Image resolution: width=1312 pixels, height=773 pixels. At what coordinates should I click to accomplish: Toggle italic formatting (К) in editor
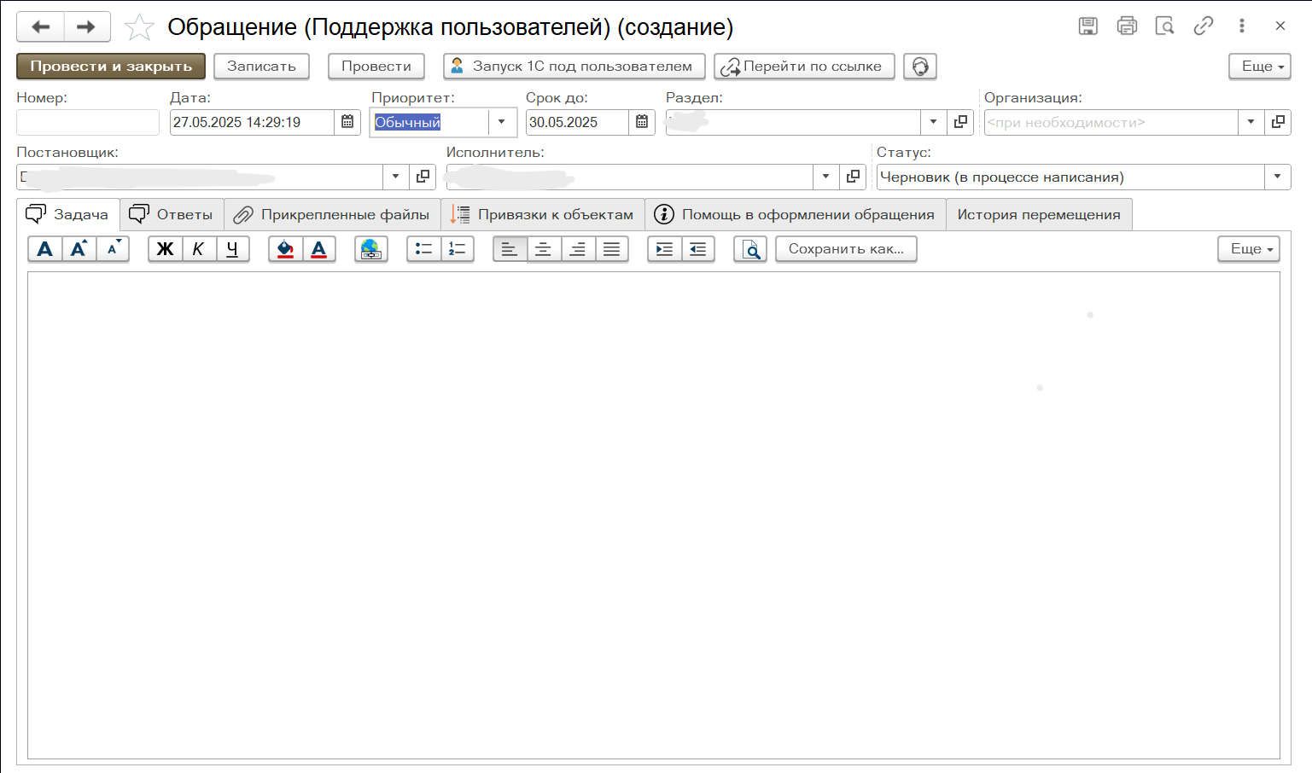[x=198, y=249]
